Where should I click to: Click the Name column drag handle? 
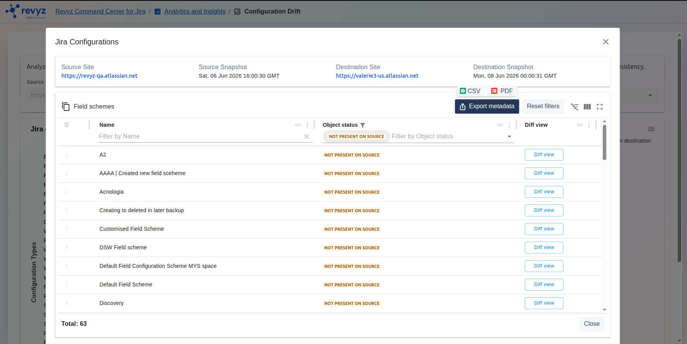coord(298,125)
